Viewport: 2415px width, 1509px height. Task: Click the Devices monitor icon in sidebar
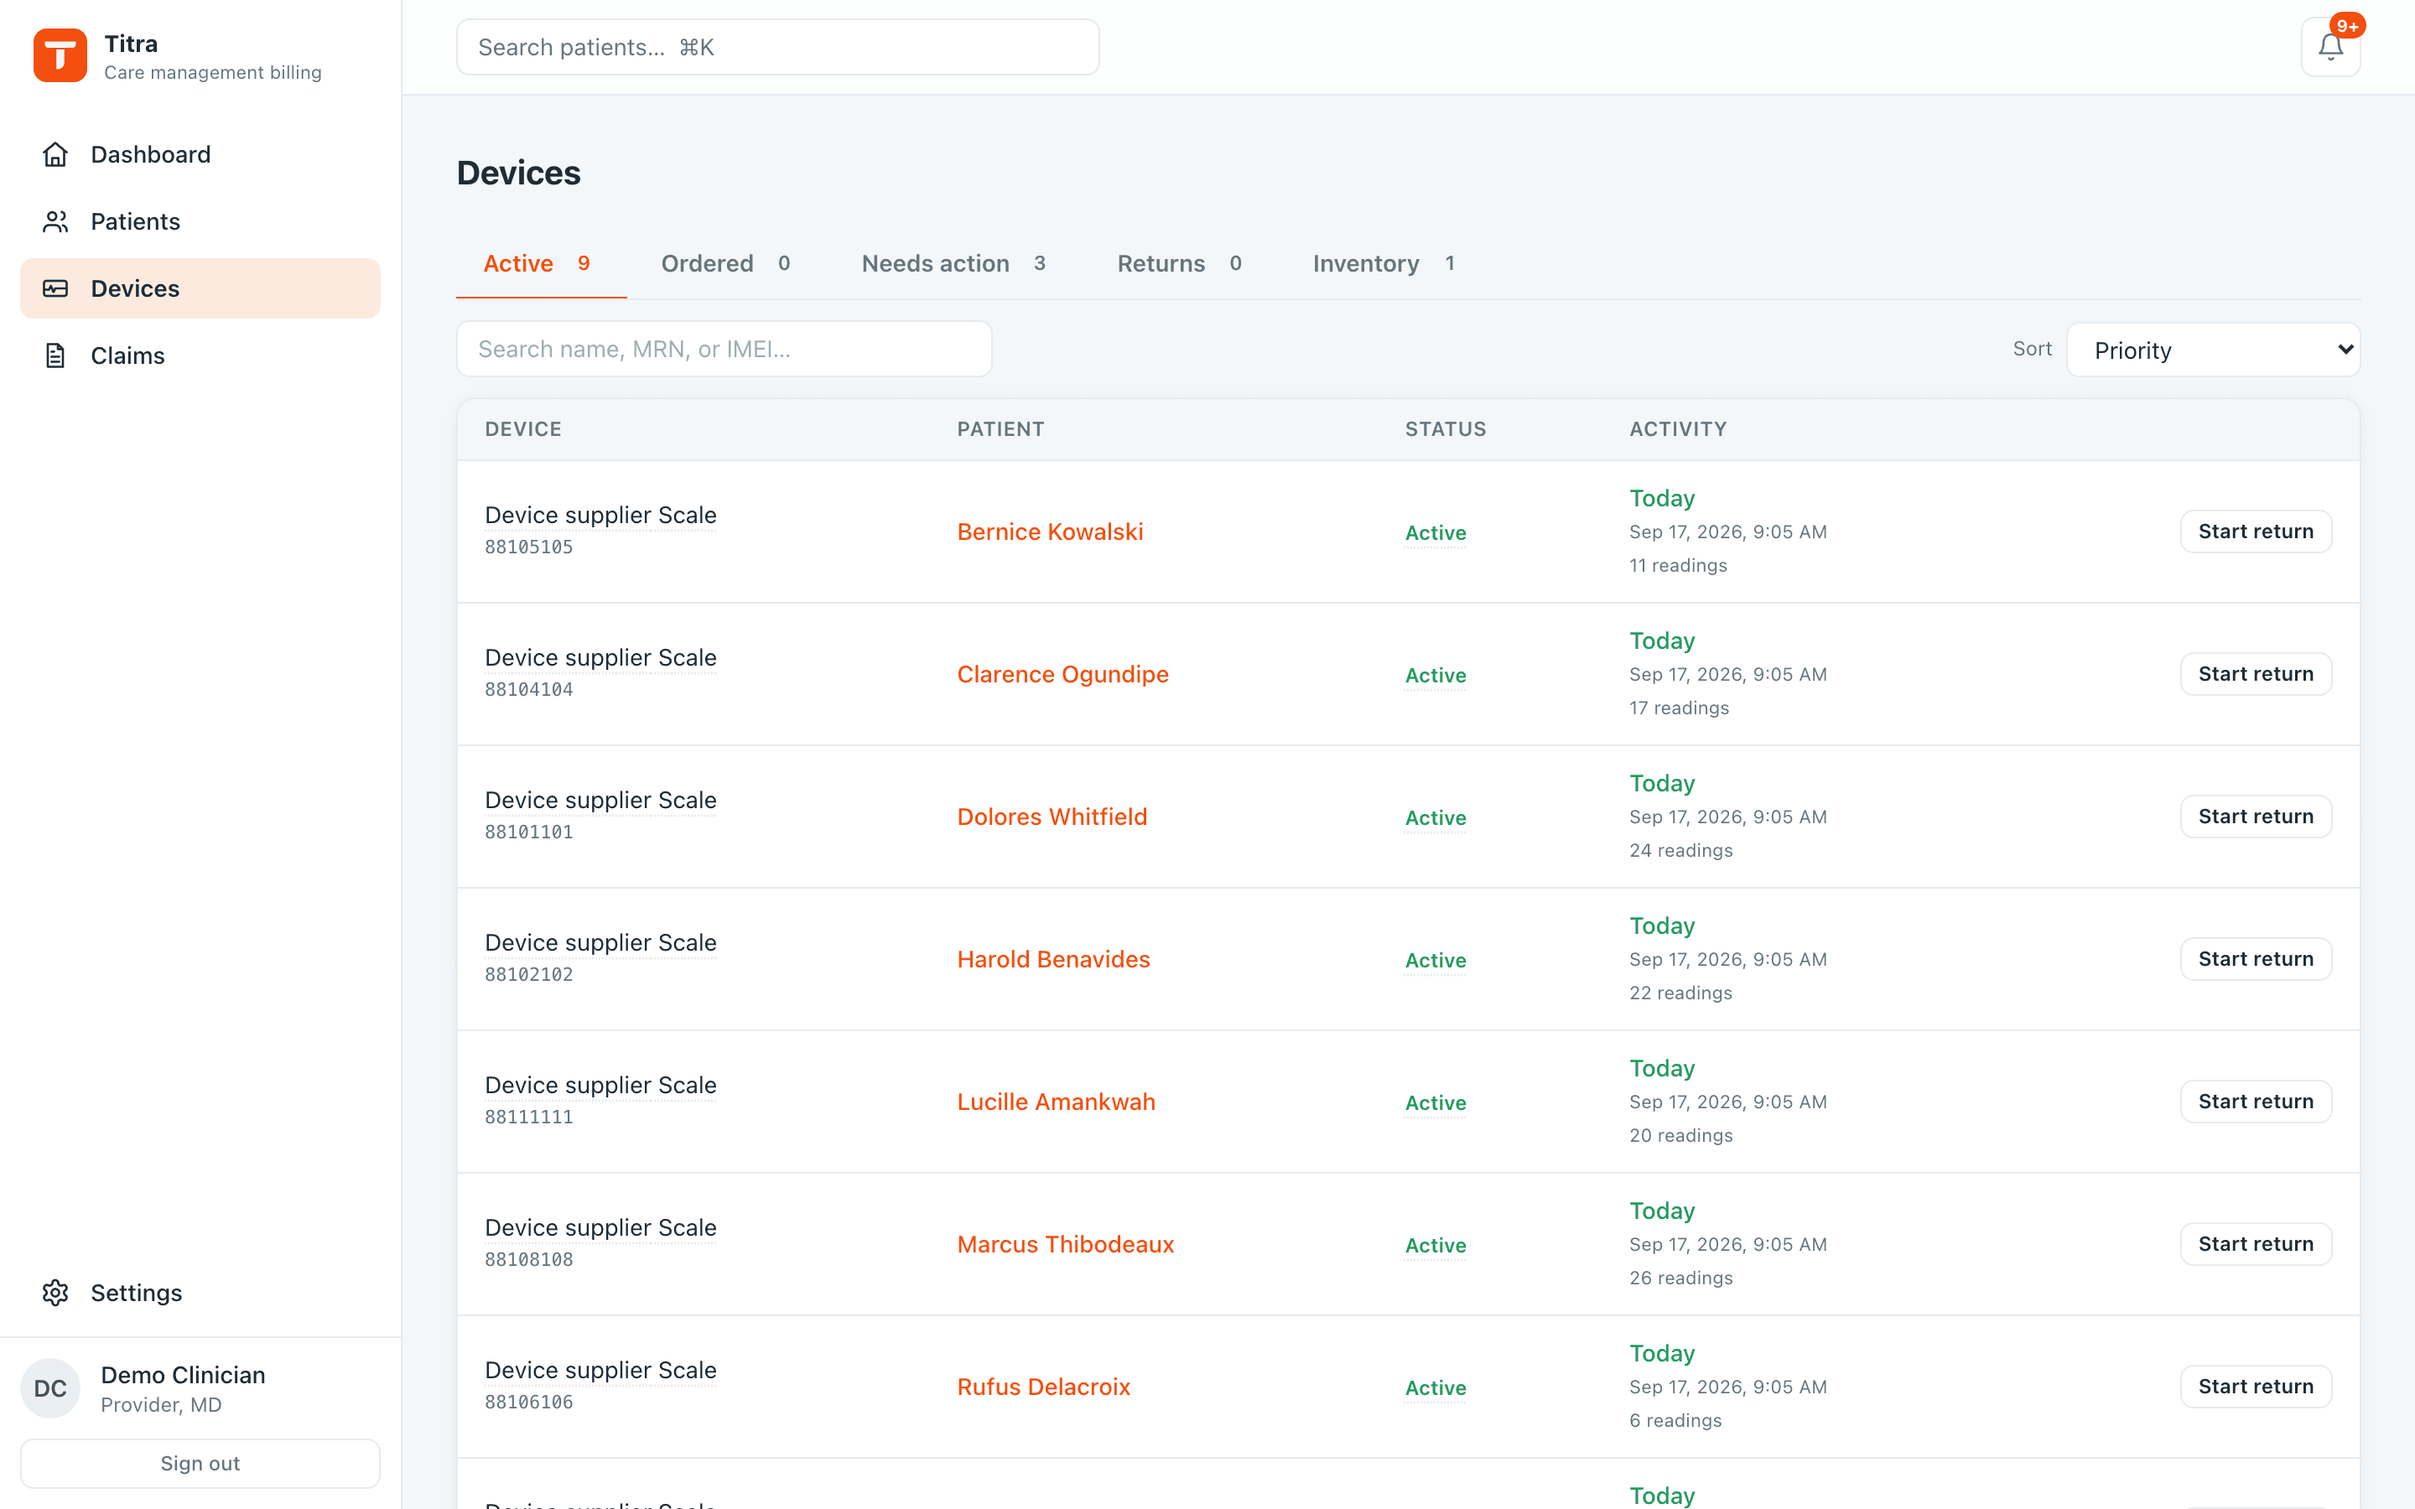click(55, 288)
